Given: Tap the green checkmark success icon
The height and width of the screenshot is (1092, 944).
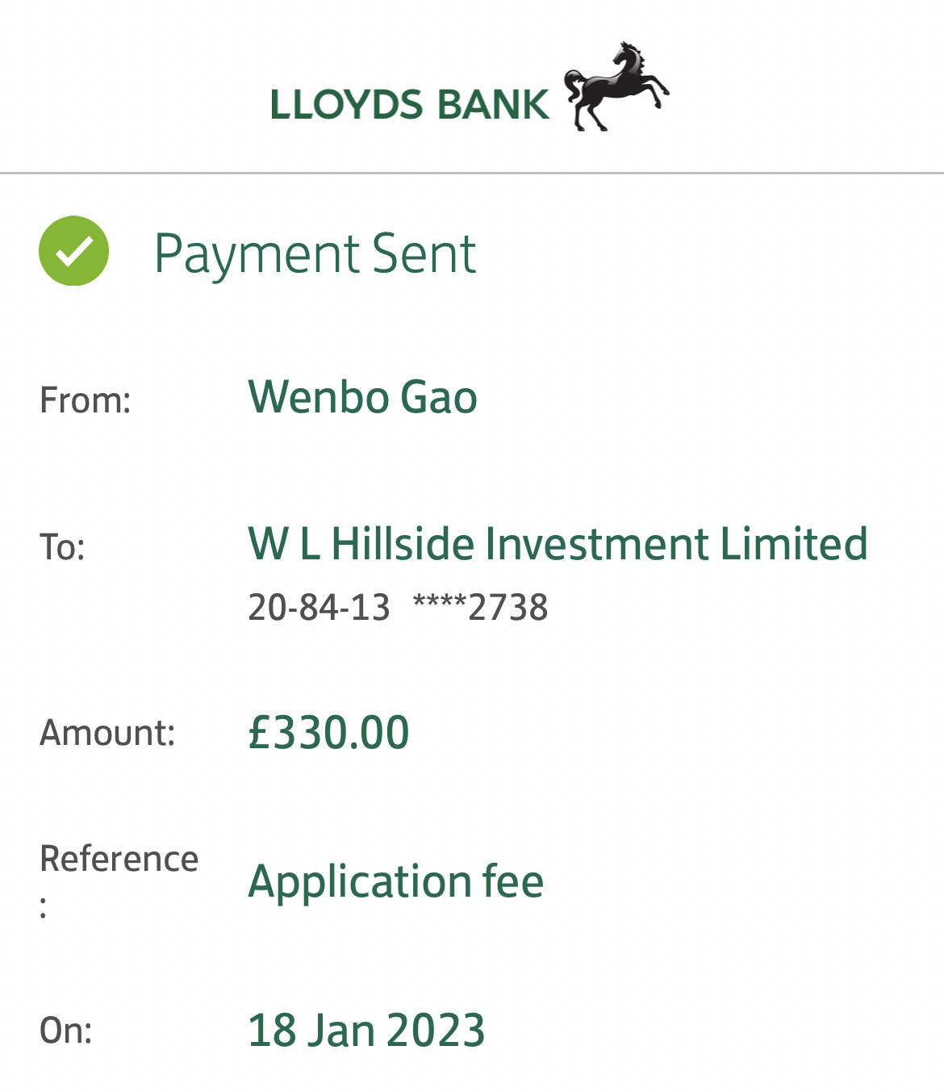Looking at the screenshot, I should point(73,251).
